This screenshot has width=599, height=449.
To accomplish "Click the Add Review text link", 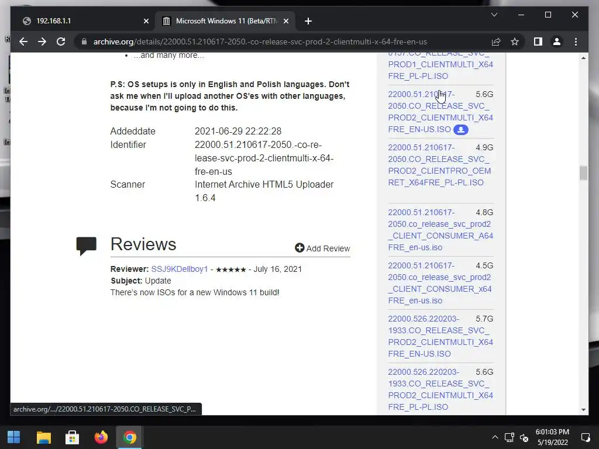I will coord(328,248).
